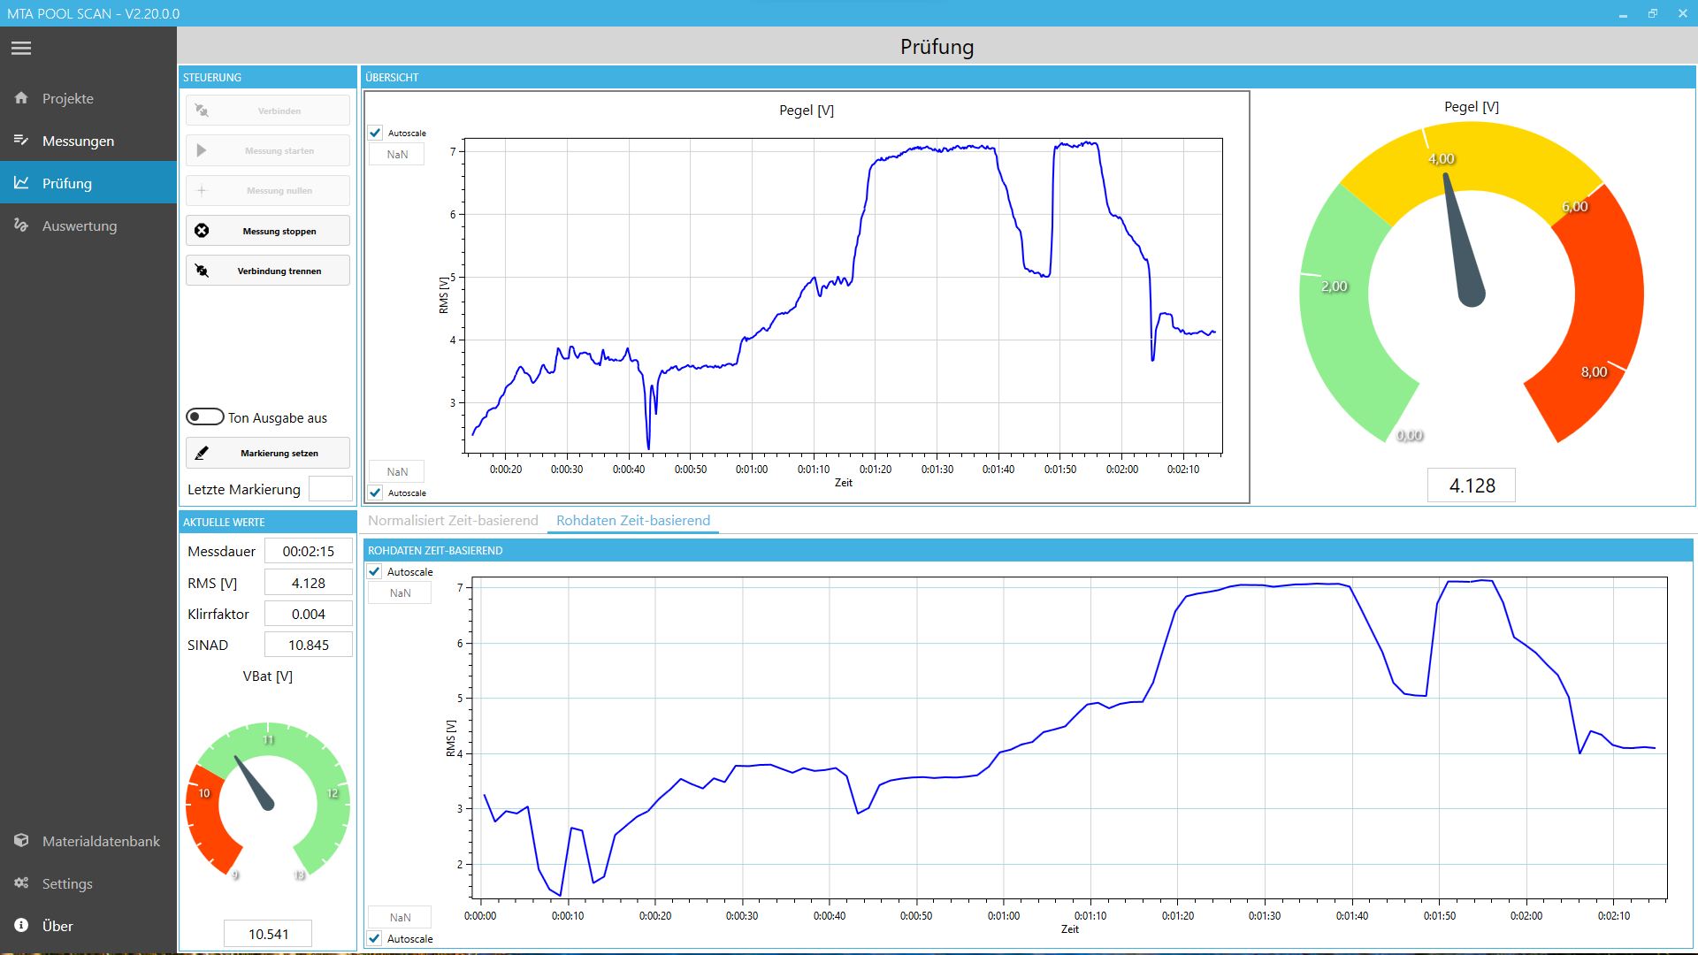Viewport: 1698px width, 955px height.
Task: Click the Letzte Markierung field
Action: click(x=330, y=489)
